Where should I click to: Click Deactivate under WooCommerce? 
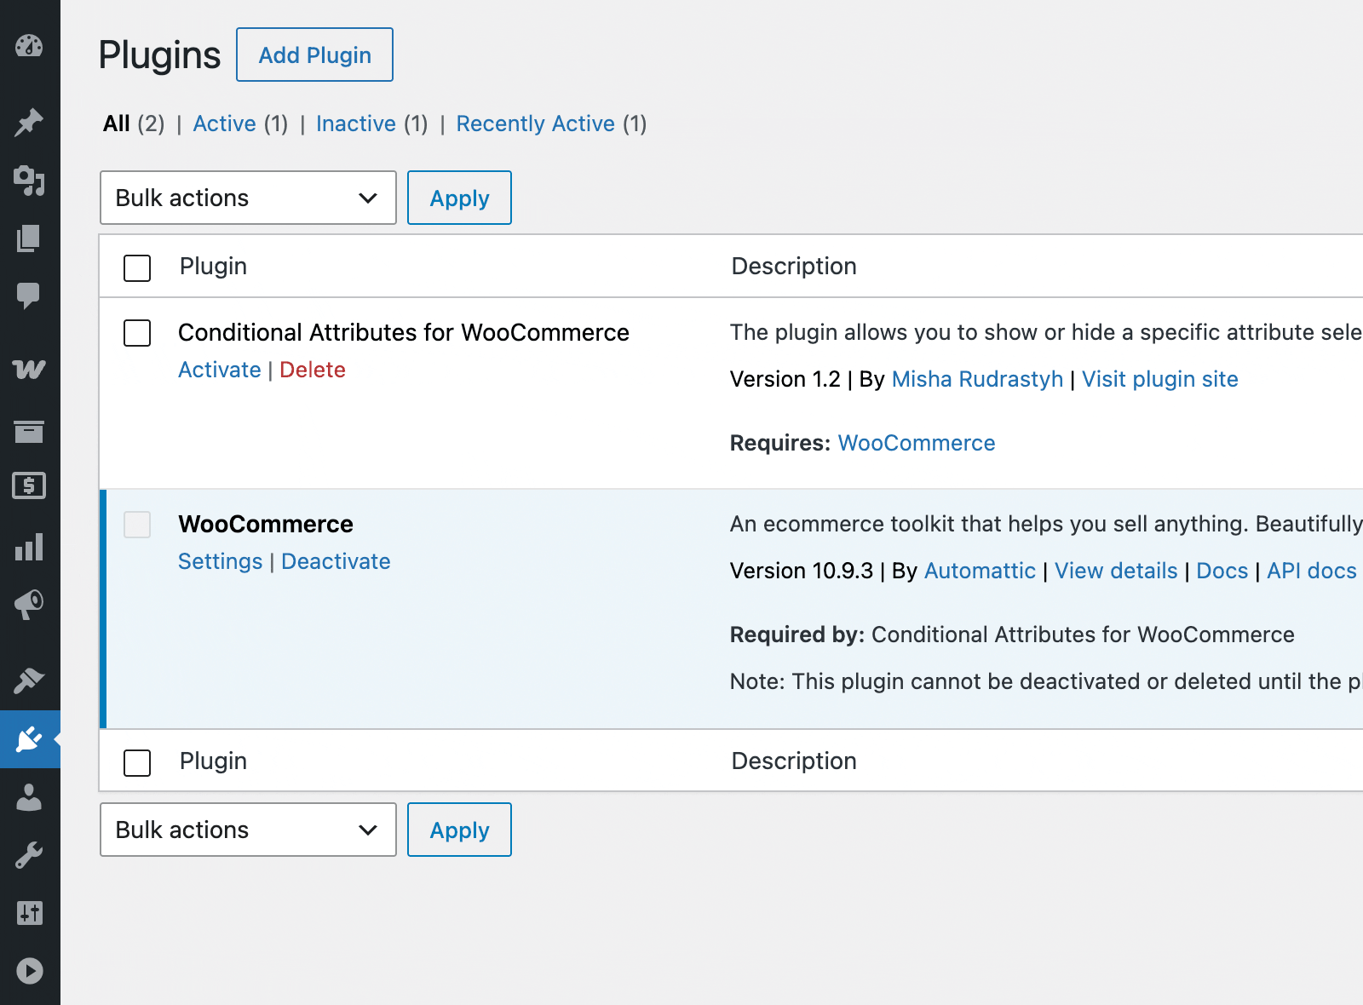(x=336, y=561)
